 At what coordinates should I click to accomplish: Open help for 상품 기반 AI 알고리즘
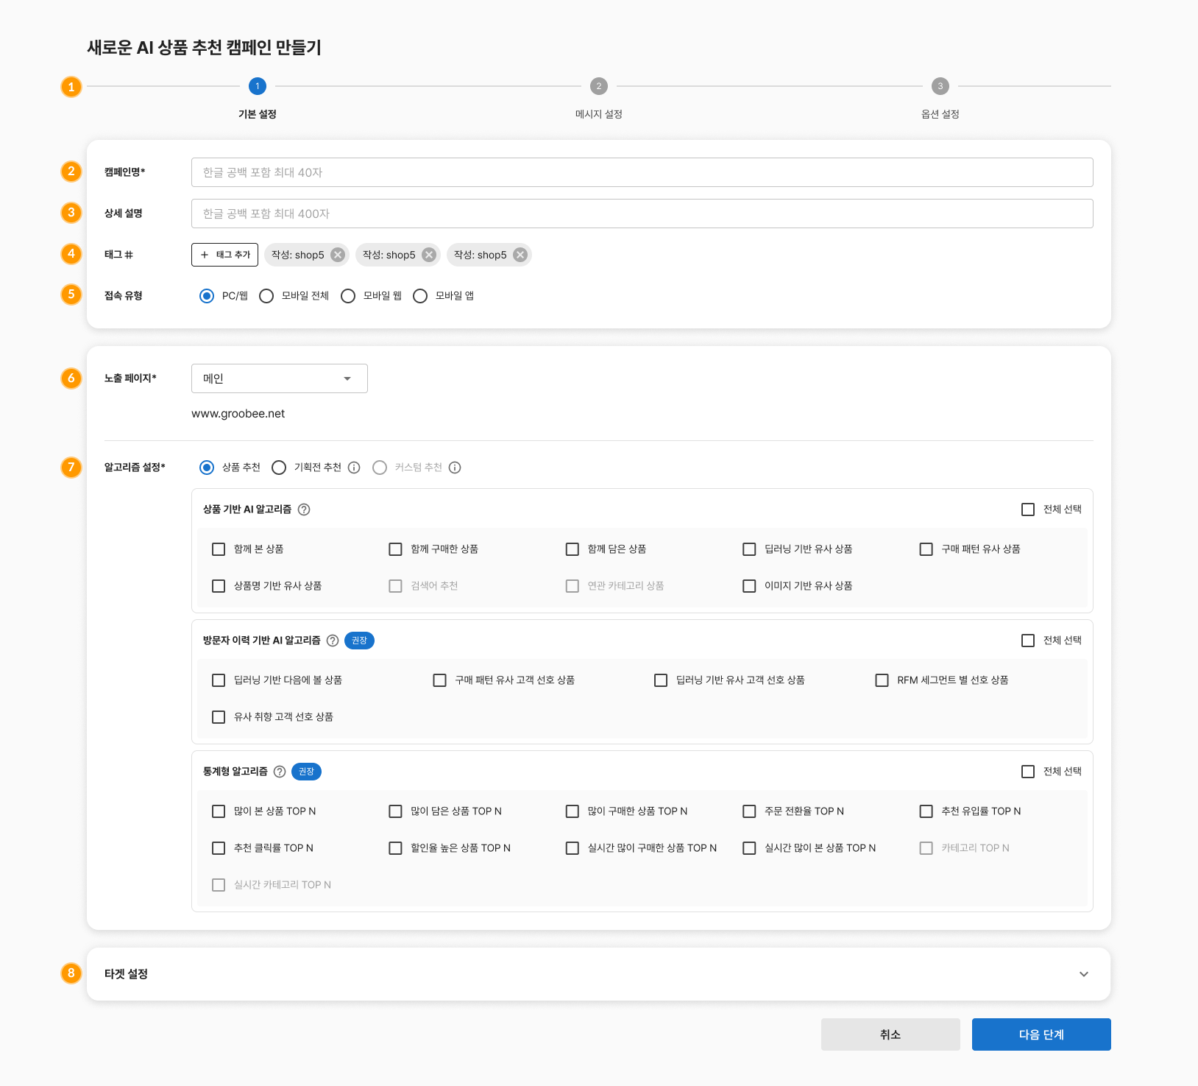tap(304, 509)
